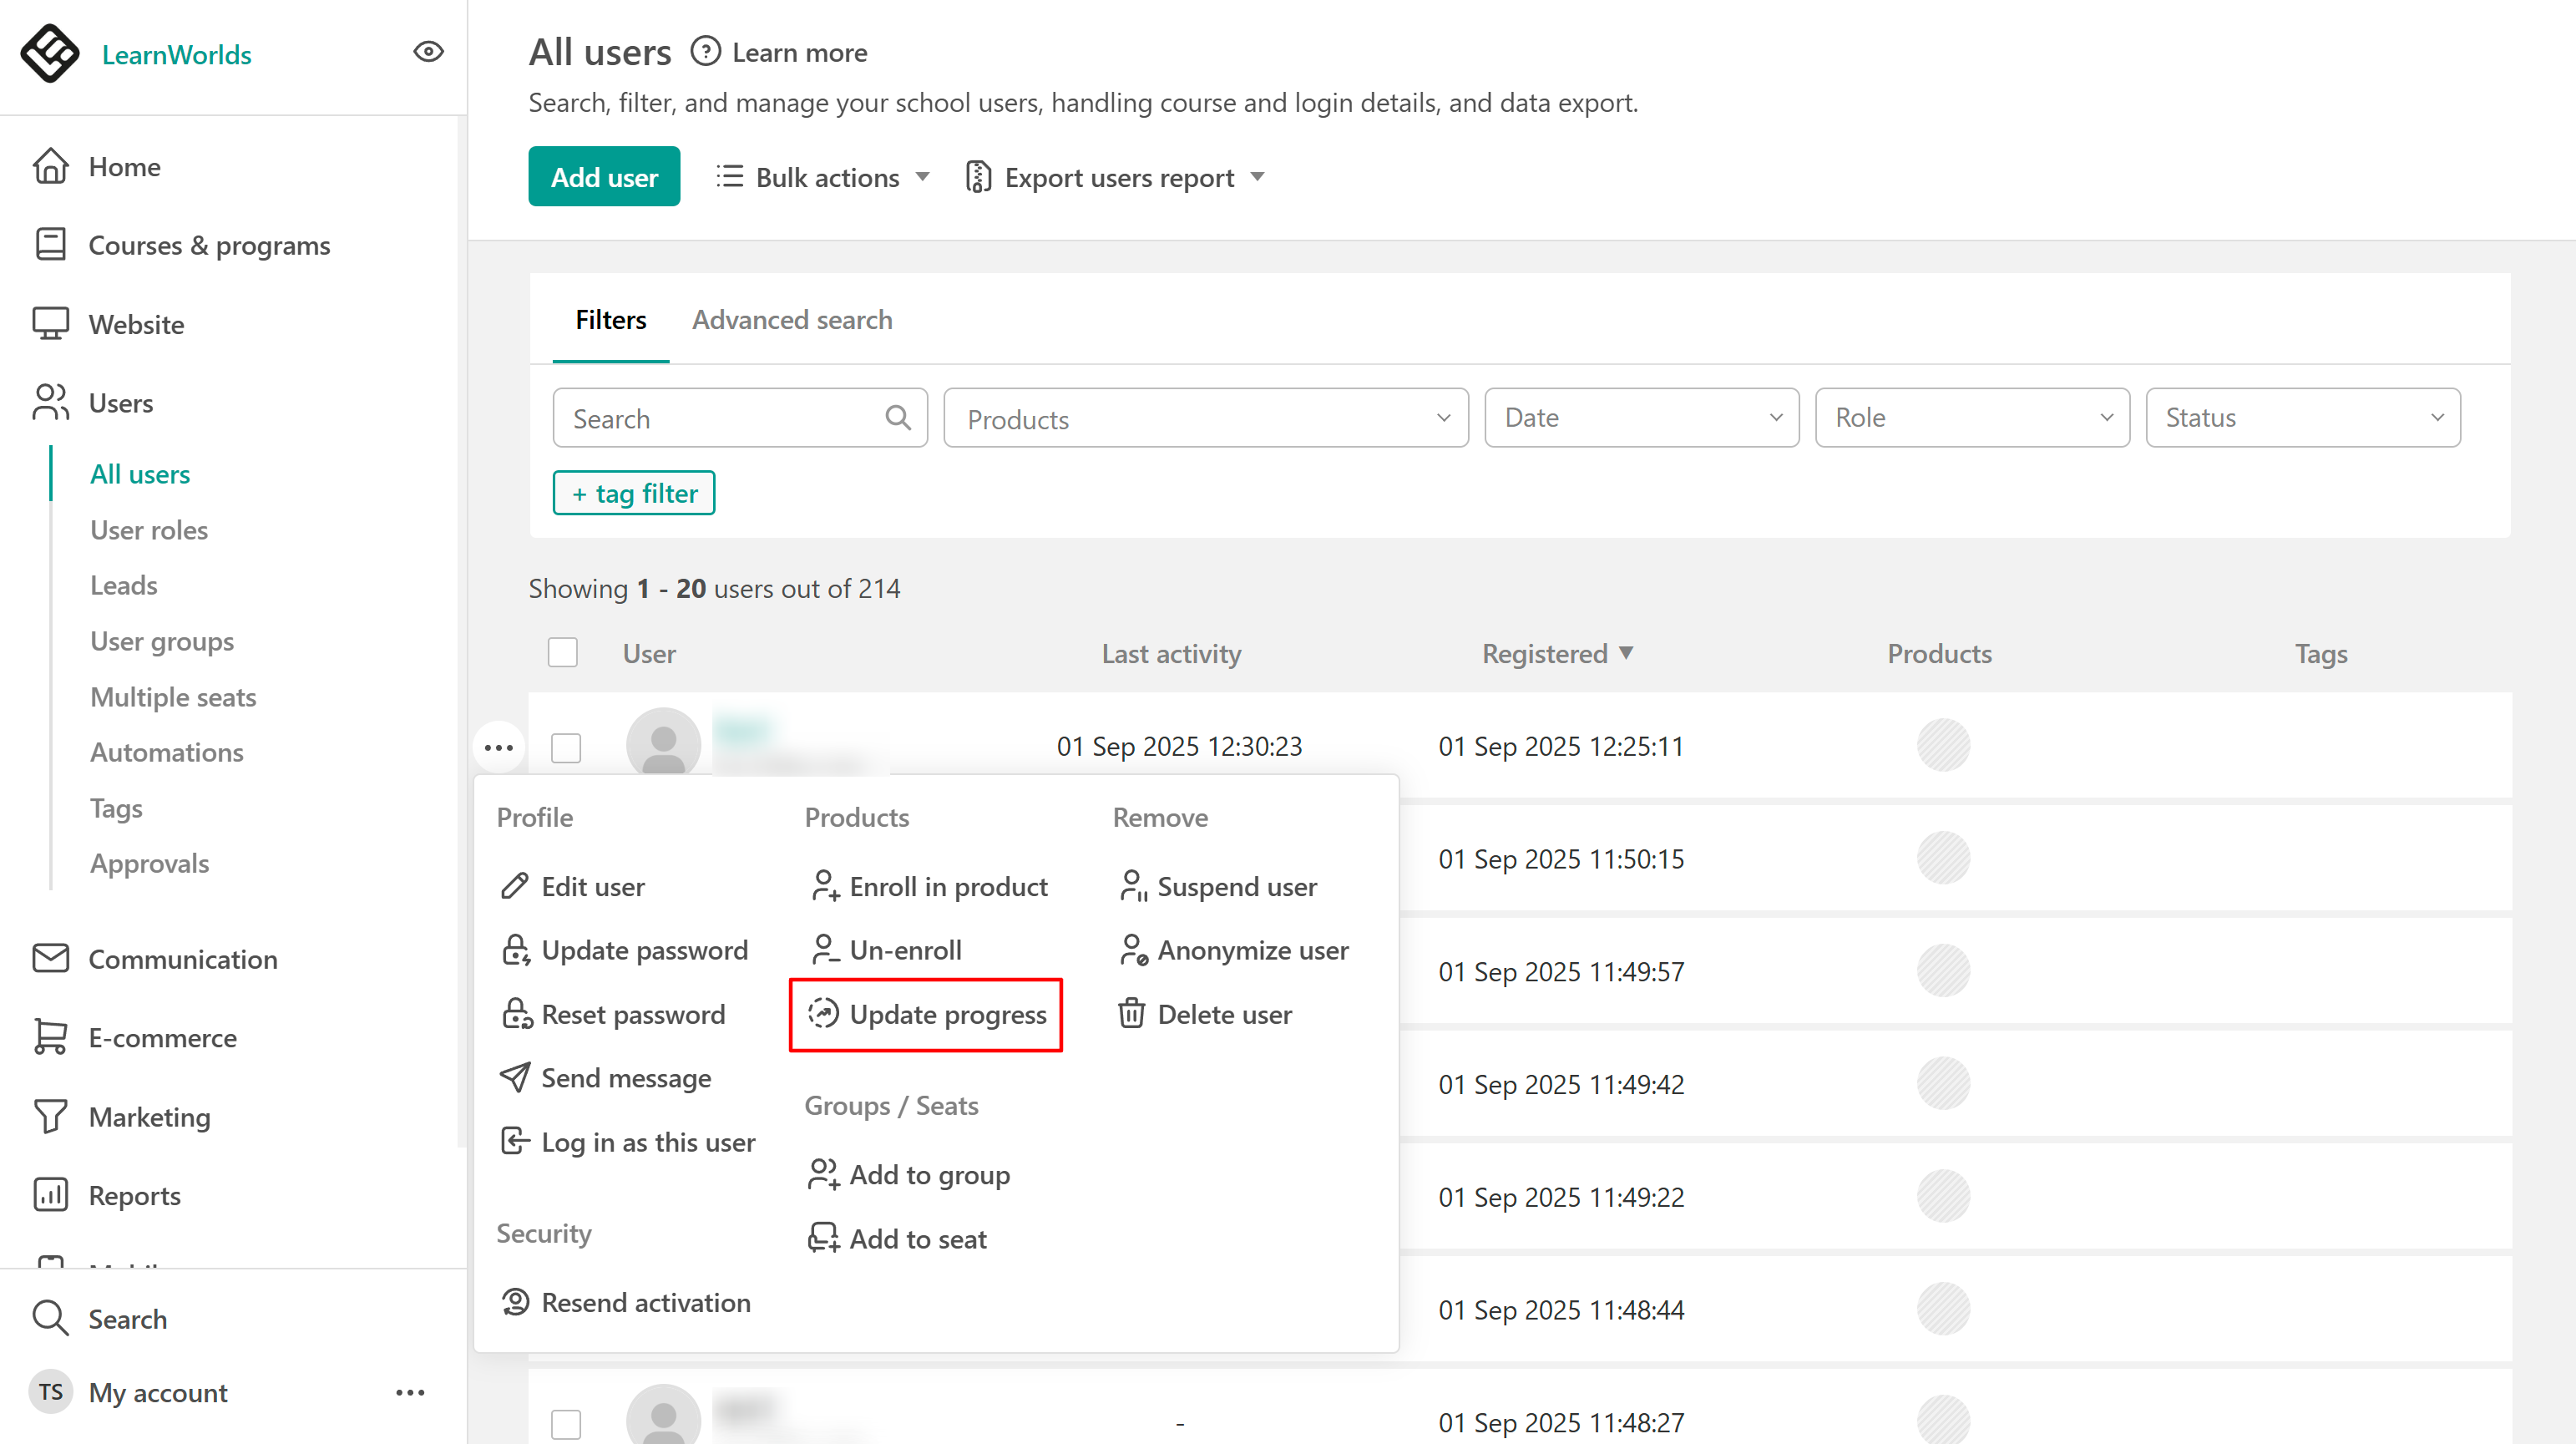Switch to the Advanced search tab
The width and height of the screenshot is (2576, 1444).
click(x=792, y=320)
